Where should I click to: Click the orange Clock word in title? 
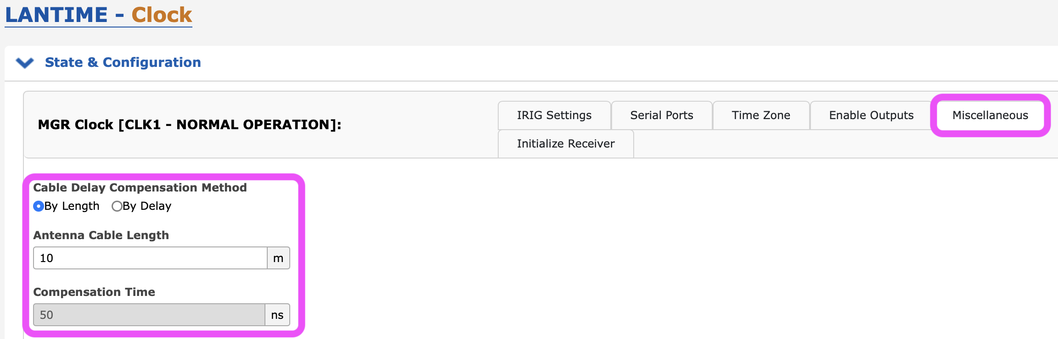(x=162, y=15)
